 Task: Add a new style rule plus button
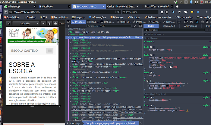pos(208,30)
